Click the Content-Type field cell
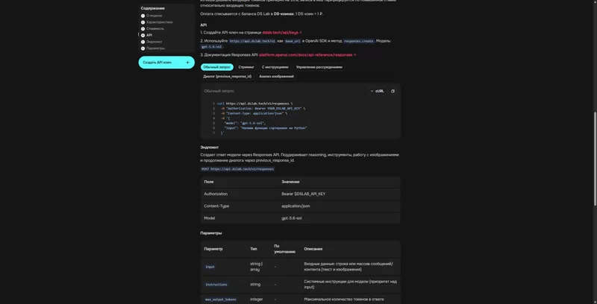 pyautogui.click(x=240, y=206)
